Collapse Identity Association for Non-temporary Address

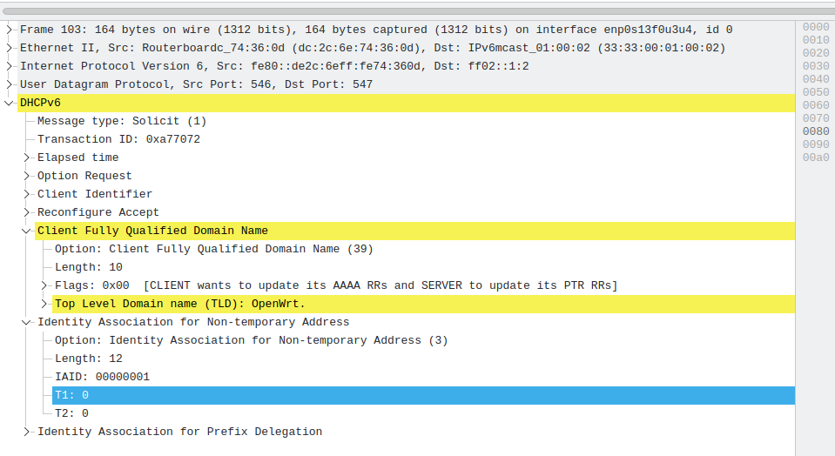(27, 322)
